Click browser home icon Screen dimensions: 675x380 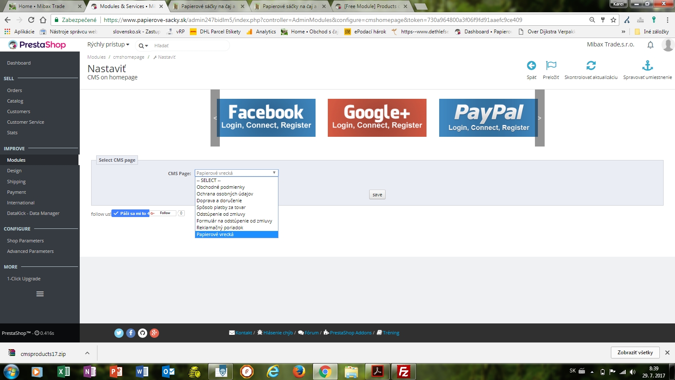[x=43, y=20]
